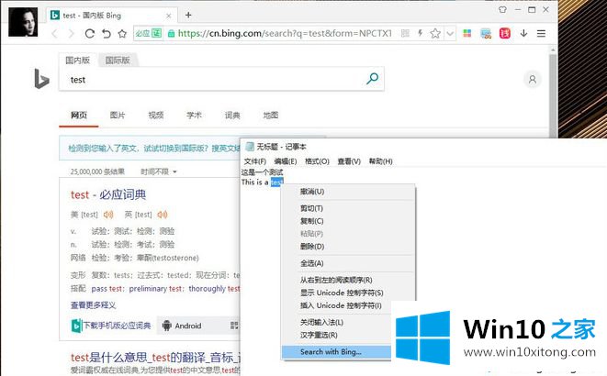607x376 pixels.
Task: Open Notepad 文件(F) menu
Action: click(x=255, y=161)
